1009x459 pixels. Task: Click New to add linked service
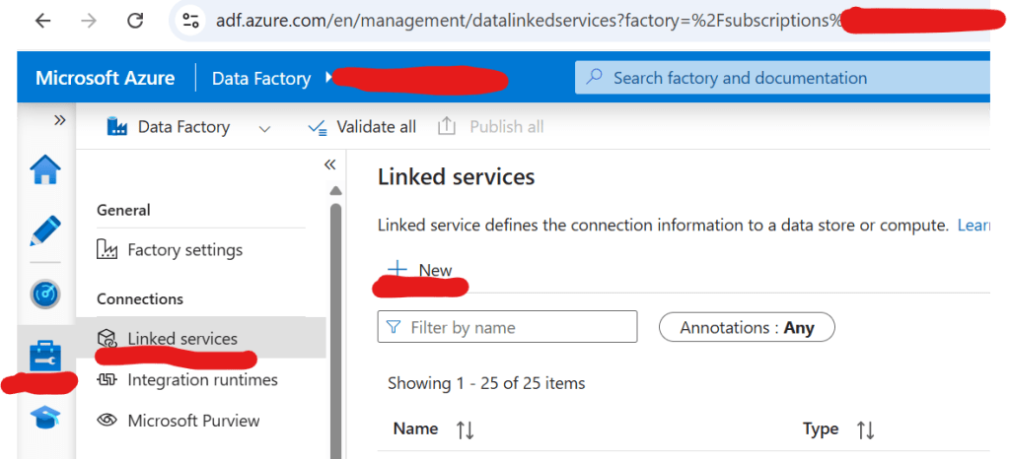click(x=421, y=270)
